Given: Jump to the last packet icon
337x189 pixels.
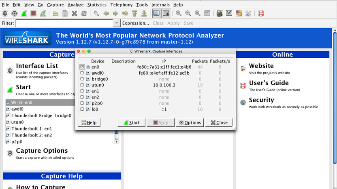Looking at the screenshot, I should pyautogui.click(x=144, y=13).
